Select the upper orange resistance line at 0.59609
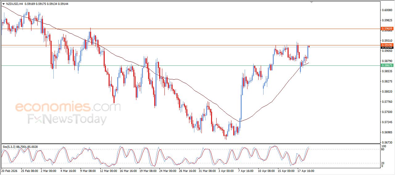The image size is (395, 175). tap(185, 29)
